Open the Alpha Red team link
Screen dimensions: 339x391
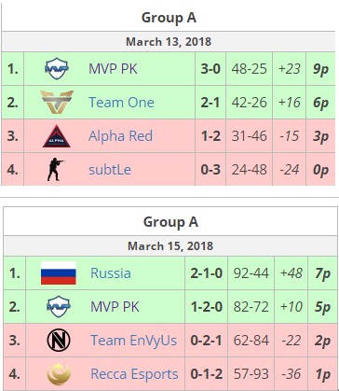click(120, 136)
